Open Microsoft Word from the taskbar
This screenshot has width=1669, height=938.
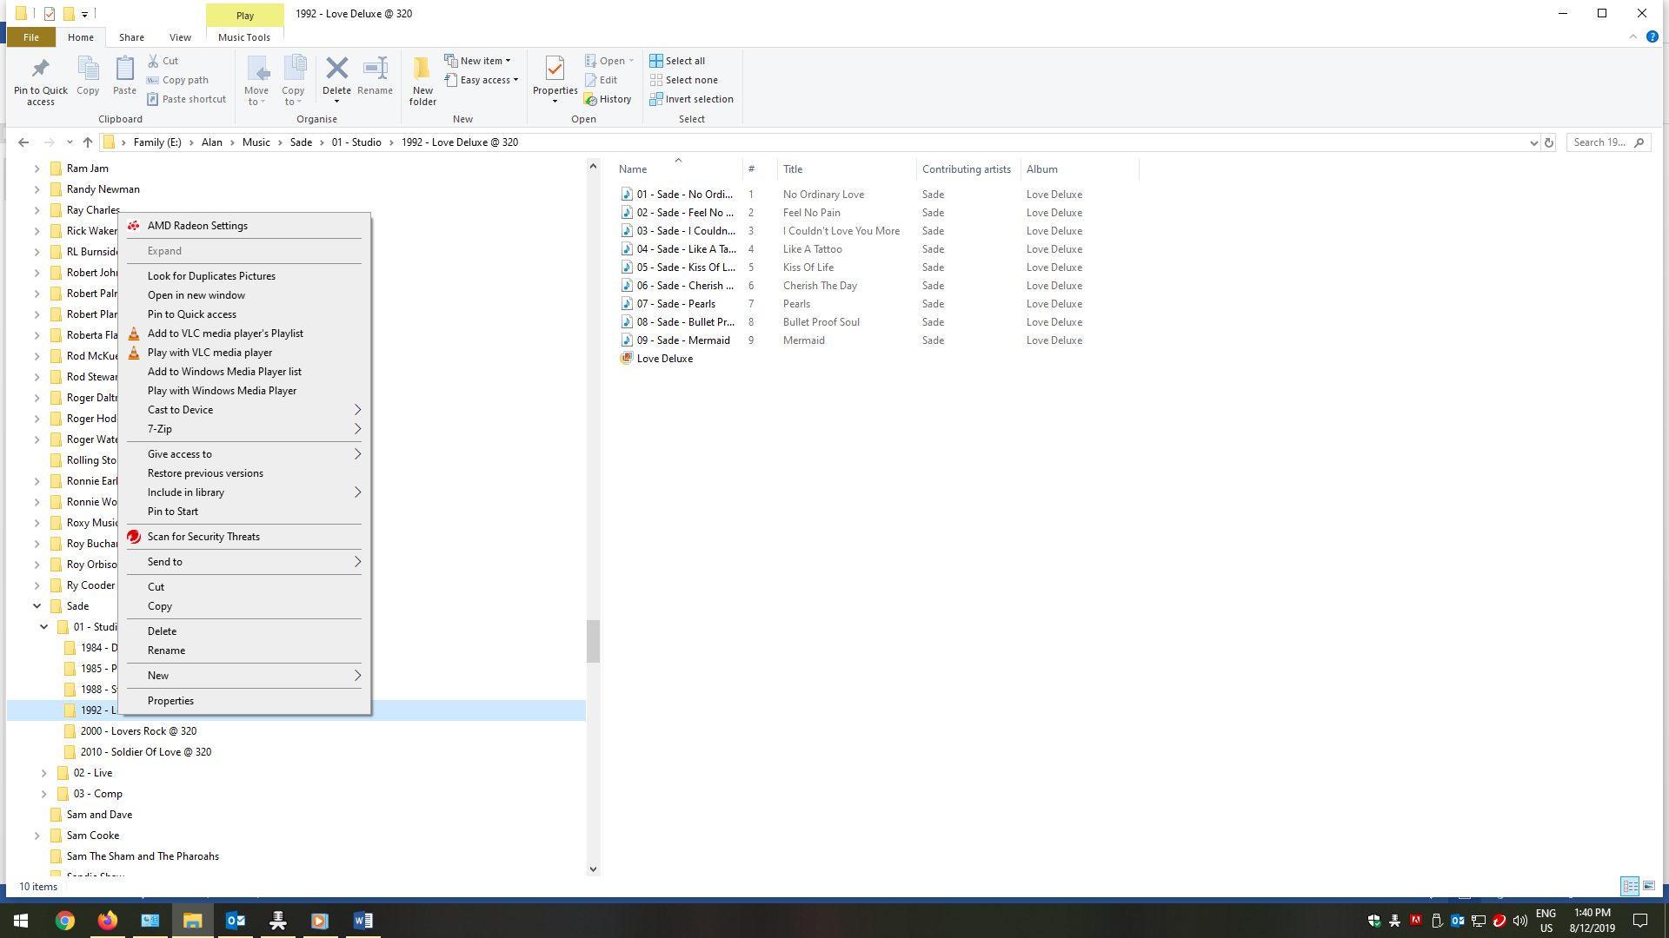[x=363, y=921]
